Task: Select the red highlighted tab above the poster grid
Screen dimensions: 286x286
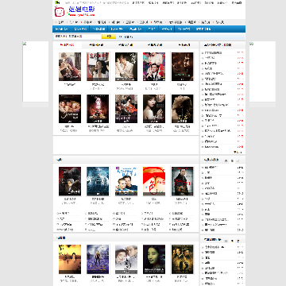Action: tap(68, 45)
